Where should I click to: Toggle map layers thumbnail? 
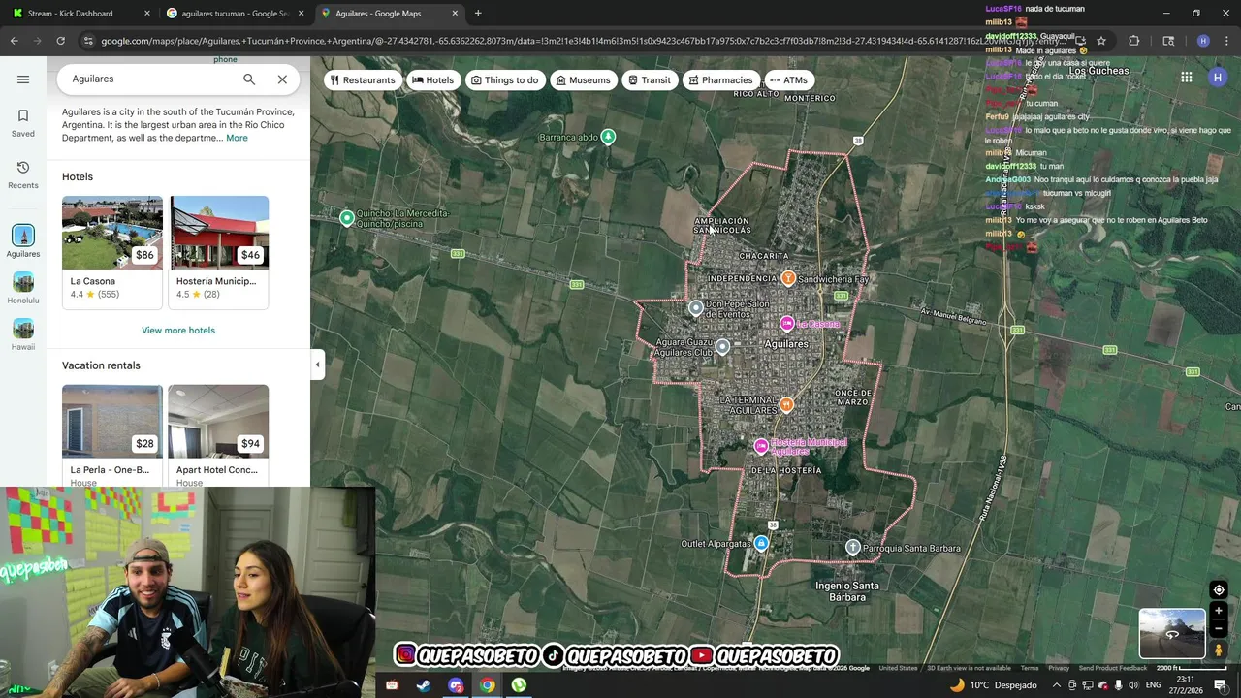(x=1171, y=633)
